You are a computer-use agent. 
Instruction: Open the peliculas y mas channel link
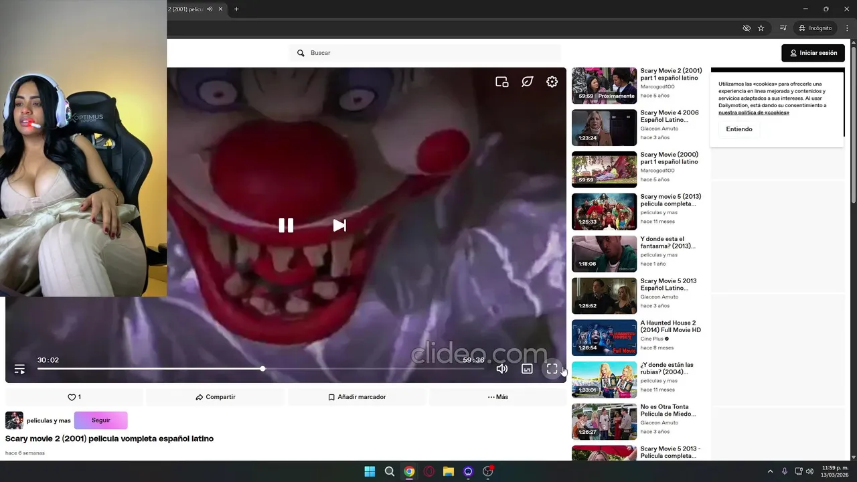pos(49,420)
